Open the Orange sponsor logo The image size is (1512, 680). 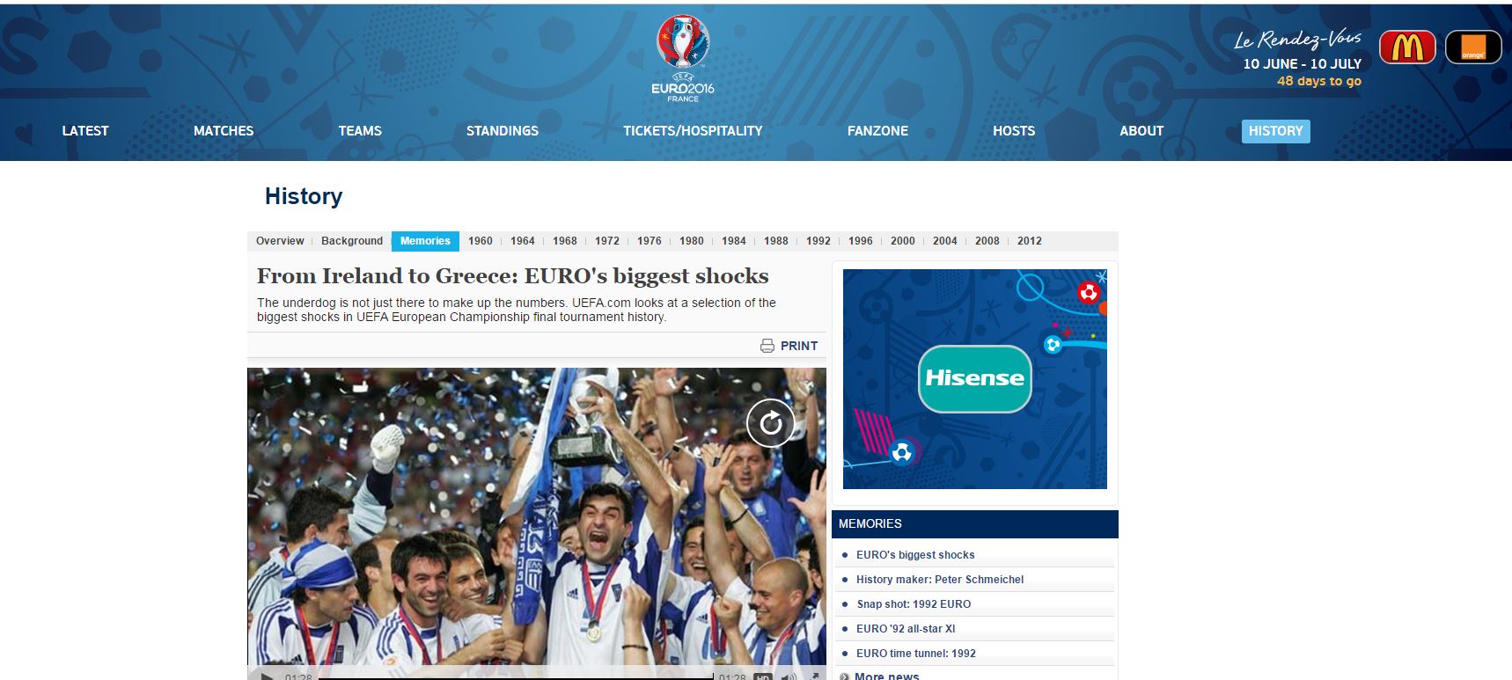1473,48
